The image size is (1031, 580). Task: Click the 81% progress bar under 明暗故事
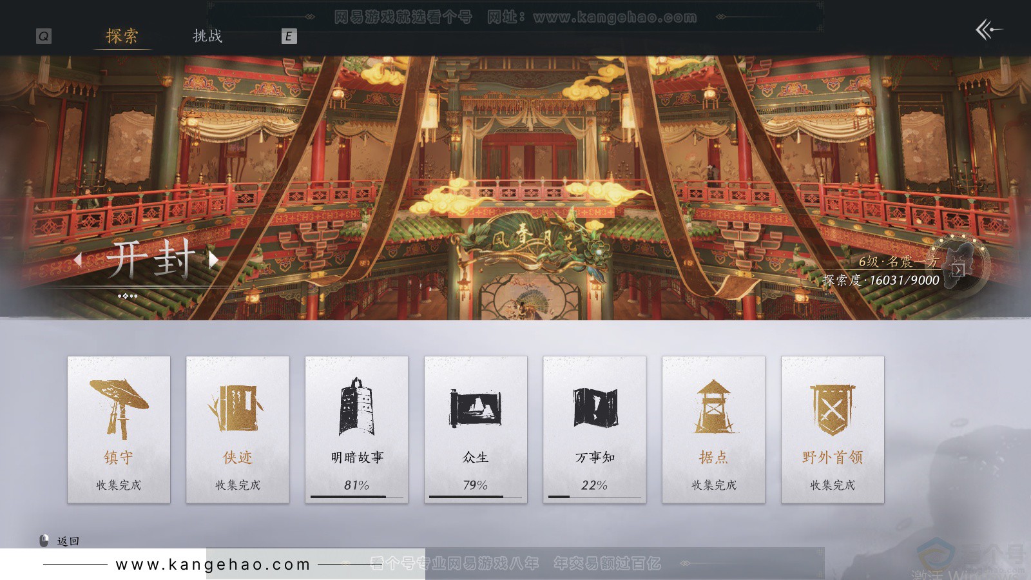(x=356, y=497)
